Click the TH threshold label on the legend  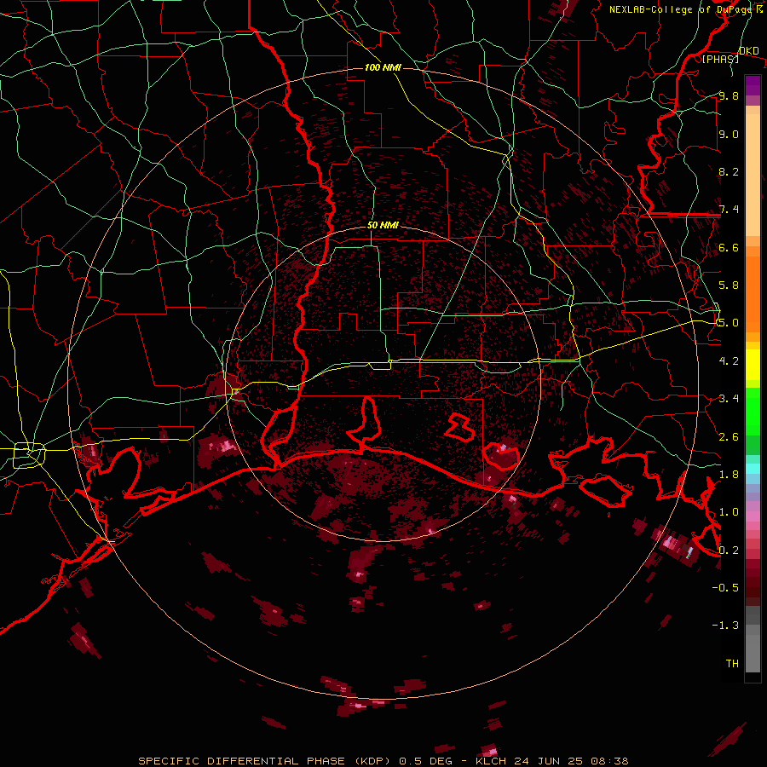click(x=732, y=663)
